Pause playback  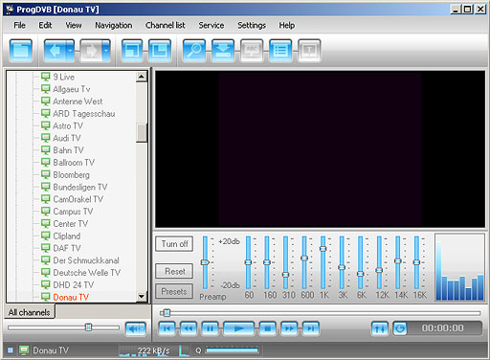(210, 328)
